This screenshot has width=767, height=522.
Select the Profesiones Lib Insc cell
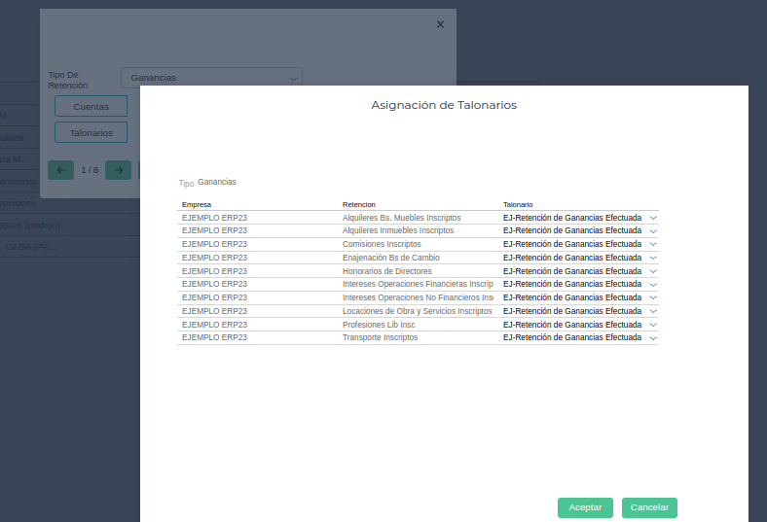pos(379,325)
